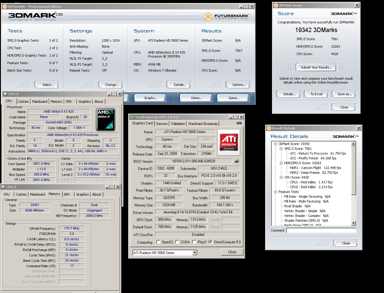
Task: Click the Graphs... button in 3DMark06
Action: click(x=151, y=98)
